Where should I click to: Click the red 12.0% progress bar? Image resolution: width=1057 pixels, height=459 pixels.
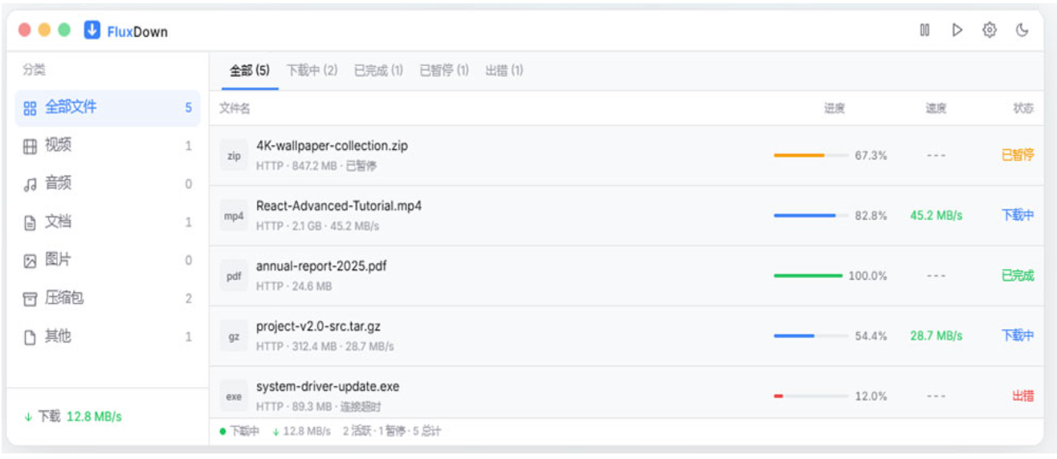[x=810, y=396]
